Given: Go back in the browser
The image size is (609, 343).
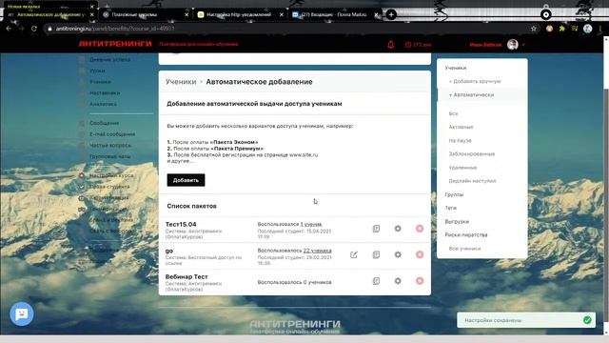Looking at the screenshot, I should tap(9, 29).
